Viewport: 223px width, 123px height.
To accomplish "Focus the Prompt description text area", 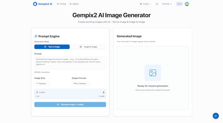I will pos(70,63).
